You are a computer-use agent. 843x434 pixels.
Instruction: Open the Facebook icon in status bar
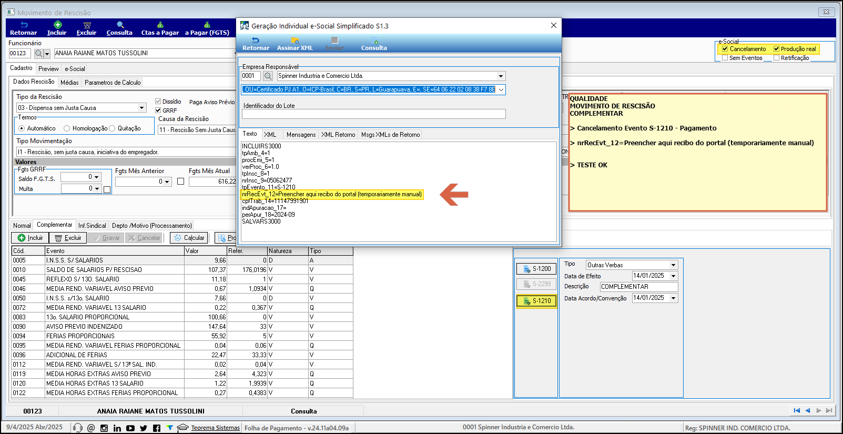click(157, 428)
